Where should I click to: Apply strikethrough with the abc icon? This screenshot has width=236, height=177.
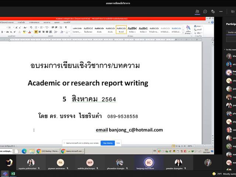[7, 32]
